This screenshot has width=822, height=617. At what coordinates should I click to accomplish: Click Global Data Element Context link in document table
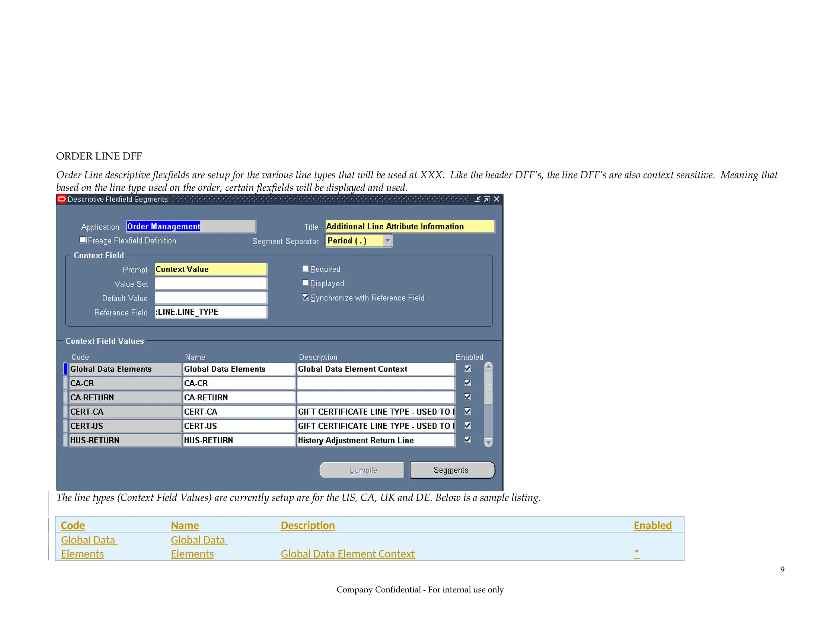[348, 554]
